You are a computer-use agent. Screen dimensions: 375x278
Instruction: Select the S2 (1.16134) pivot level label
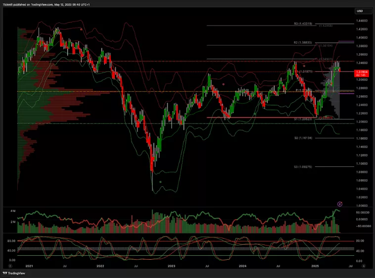pos(302,138)
